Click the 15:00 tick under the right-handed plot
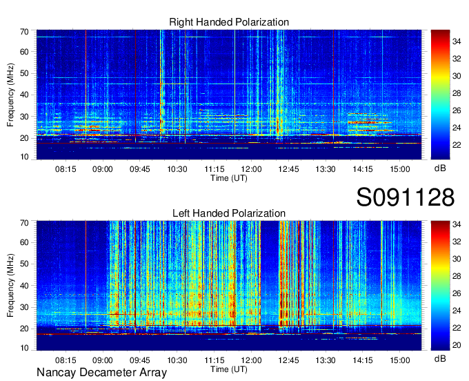Screen dimensions: 469x381 click(x=400, y=169)
